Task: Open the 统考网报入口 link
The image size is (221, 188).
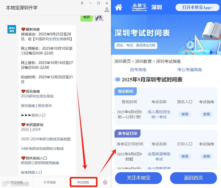Action: click(x=31, y=172)
